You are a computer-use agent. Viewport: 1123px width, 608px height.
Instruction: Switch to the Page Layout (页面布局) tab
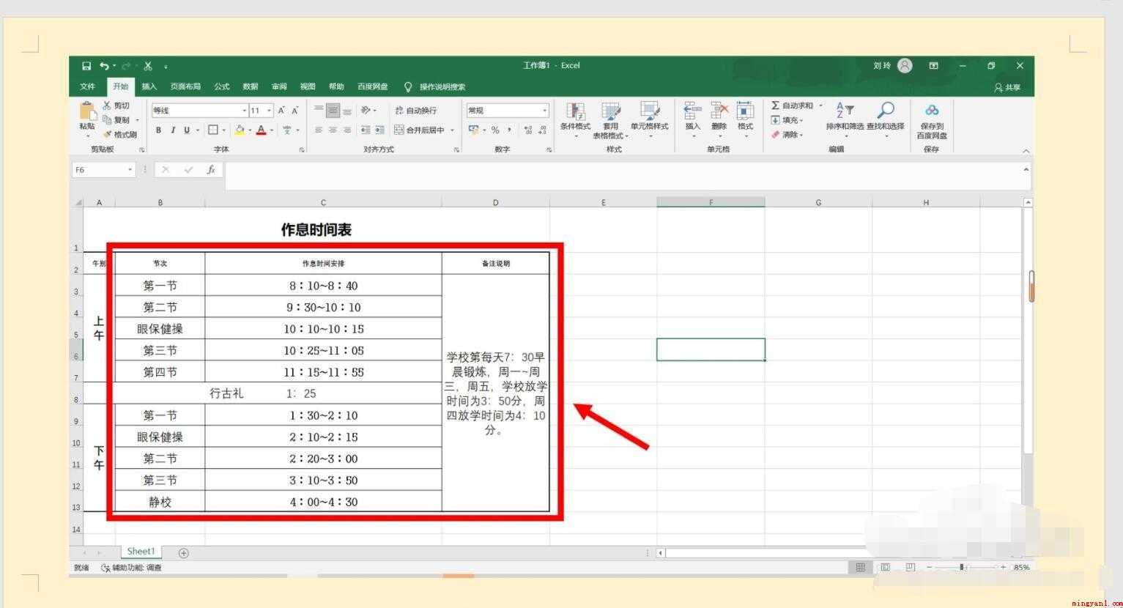(185, 86)
